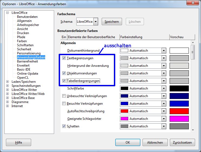201x152 pixels.
Task: Click the scrollbar down arrow
Action: pos(193,130)
